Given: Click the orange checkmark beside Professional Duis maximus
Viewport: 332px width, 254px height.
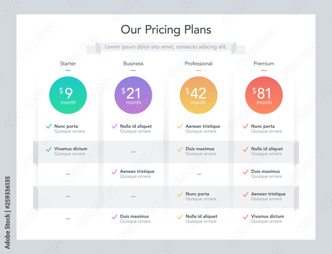Looking at the screenshot, I should (180, 149).
